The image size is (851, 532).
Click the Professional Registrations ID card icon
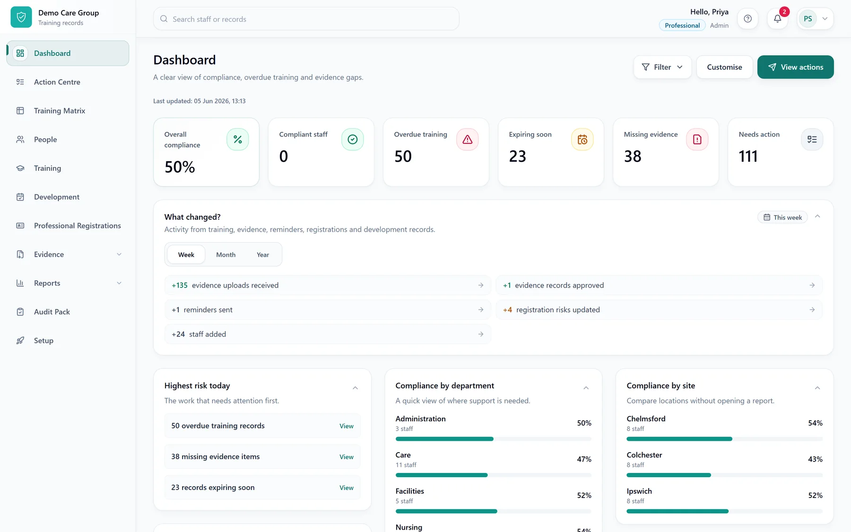[20, 226]
